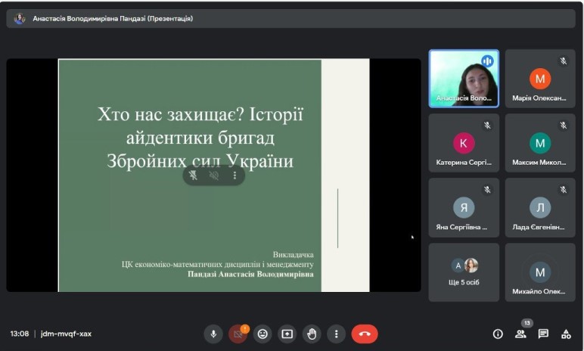This screenshot has height=351, width=584.
Task: Open more options in the bottom bar
Action: click(x=337, y=334)
